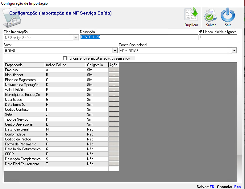Open action button for Identificador row

114,75
